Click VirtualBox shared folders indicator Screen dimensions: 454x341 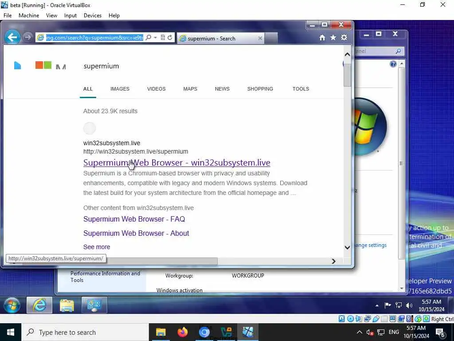pos(384,319)
